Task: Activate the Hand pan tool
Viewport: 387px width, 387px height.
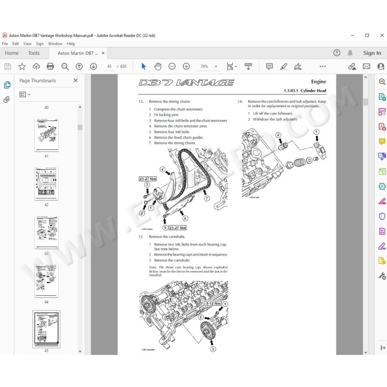Action: pyautogui.click(x=158, y=66)
